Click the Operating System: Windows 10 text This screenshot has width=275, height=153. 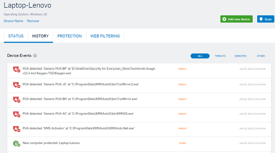click(x=25, y=14)
